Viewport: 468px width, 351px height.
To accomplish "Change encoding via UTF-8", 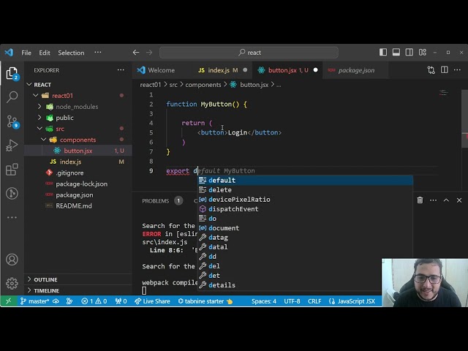I will click(292, 301).
